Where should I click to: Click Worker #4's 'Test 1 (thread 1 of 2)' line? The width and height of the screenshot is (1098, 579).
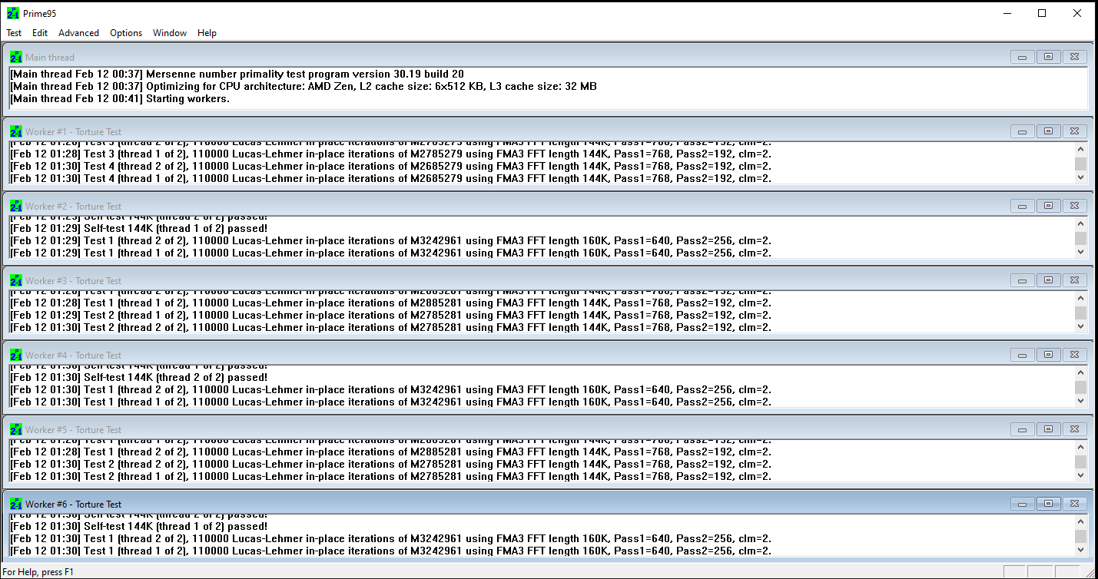coord(391,402)
